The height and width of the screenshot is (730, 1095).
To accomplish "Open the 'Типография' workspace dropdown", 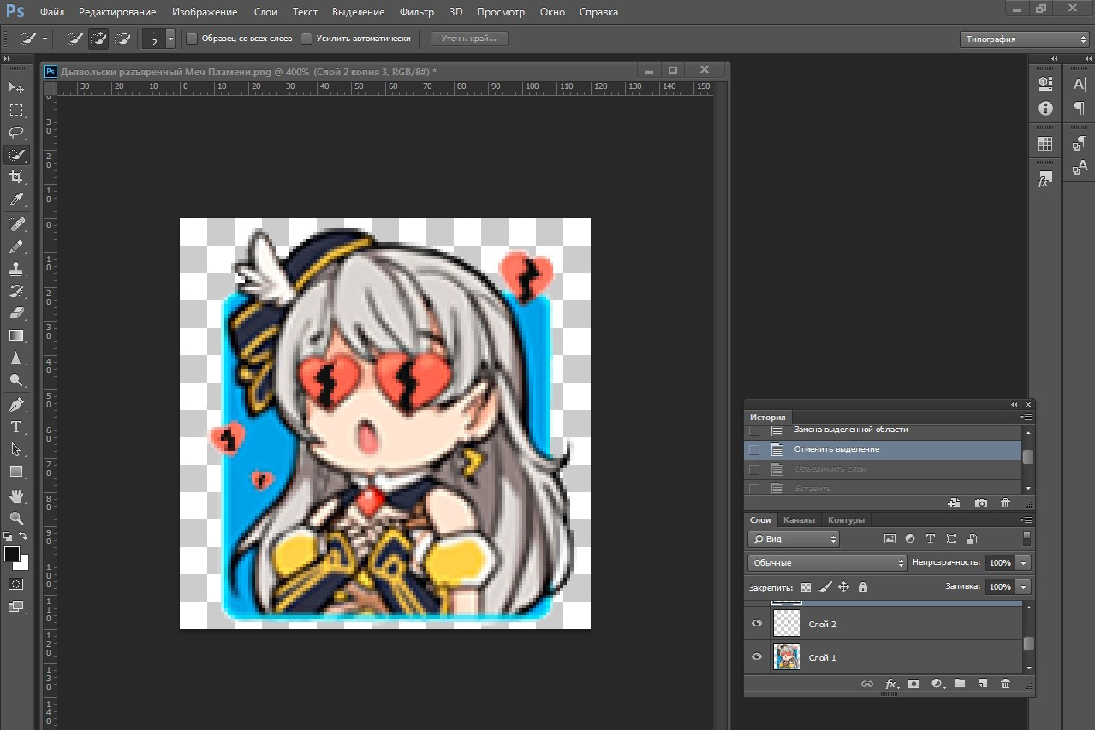I will tap(1023, 39).
